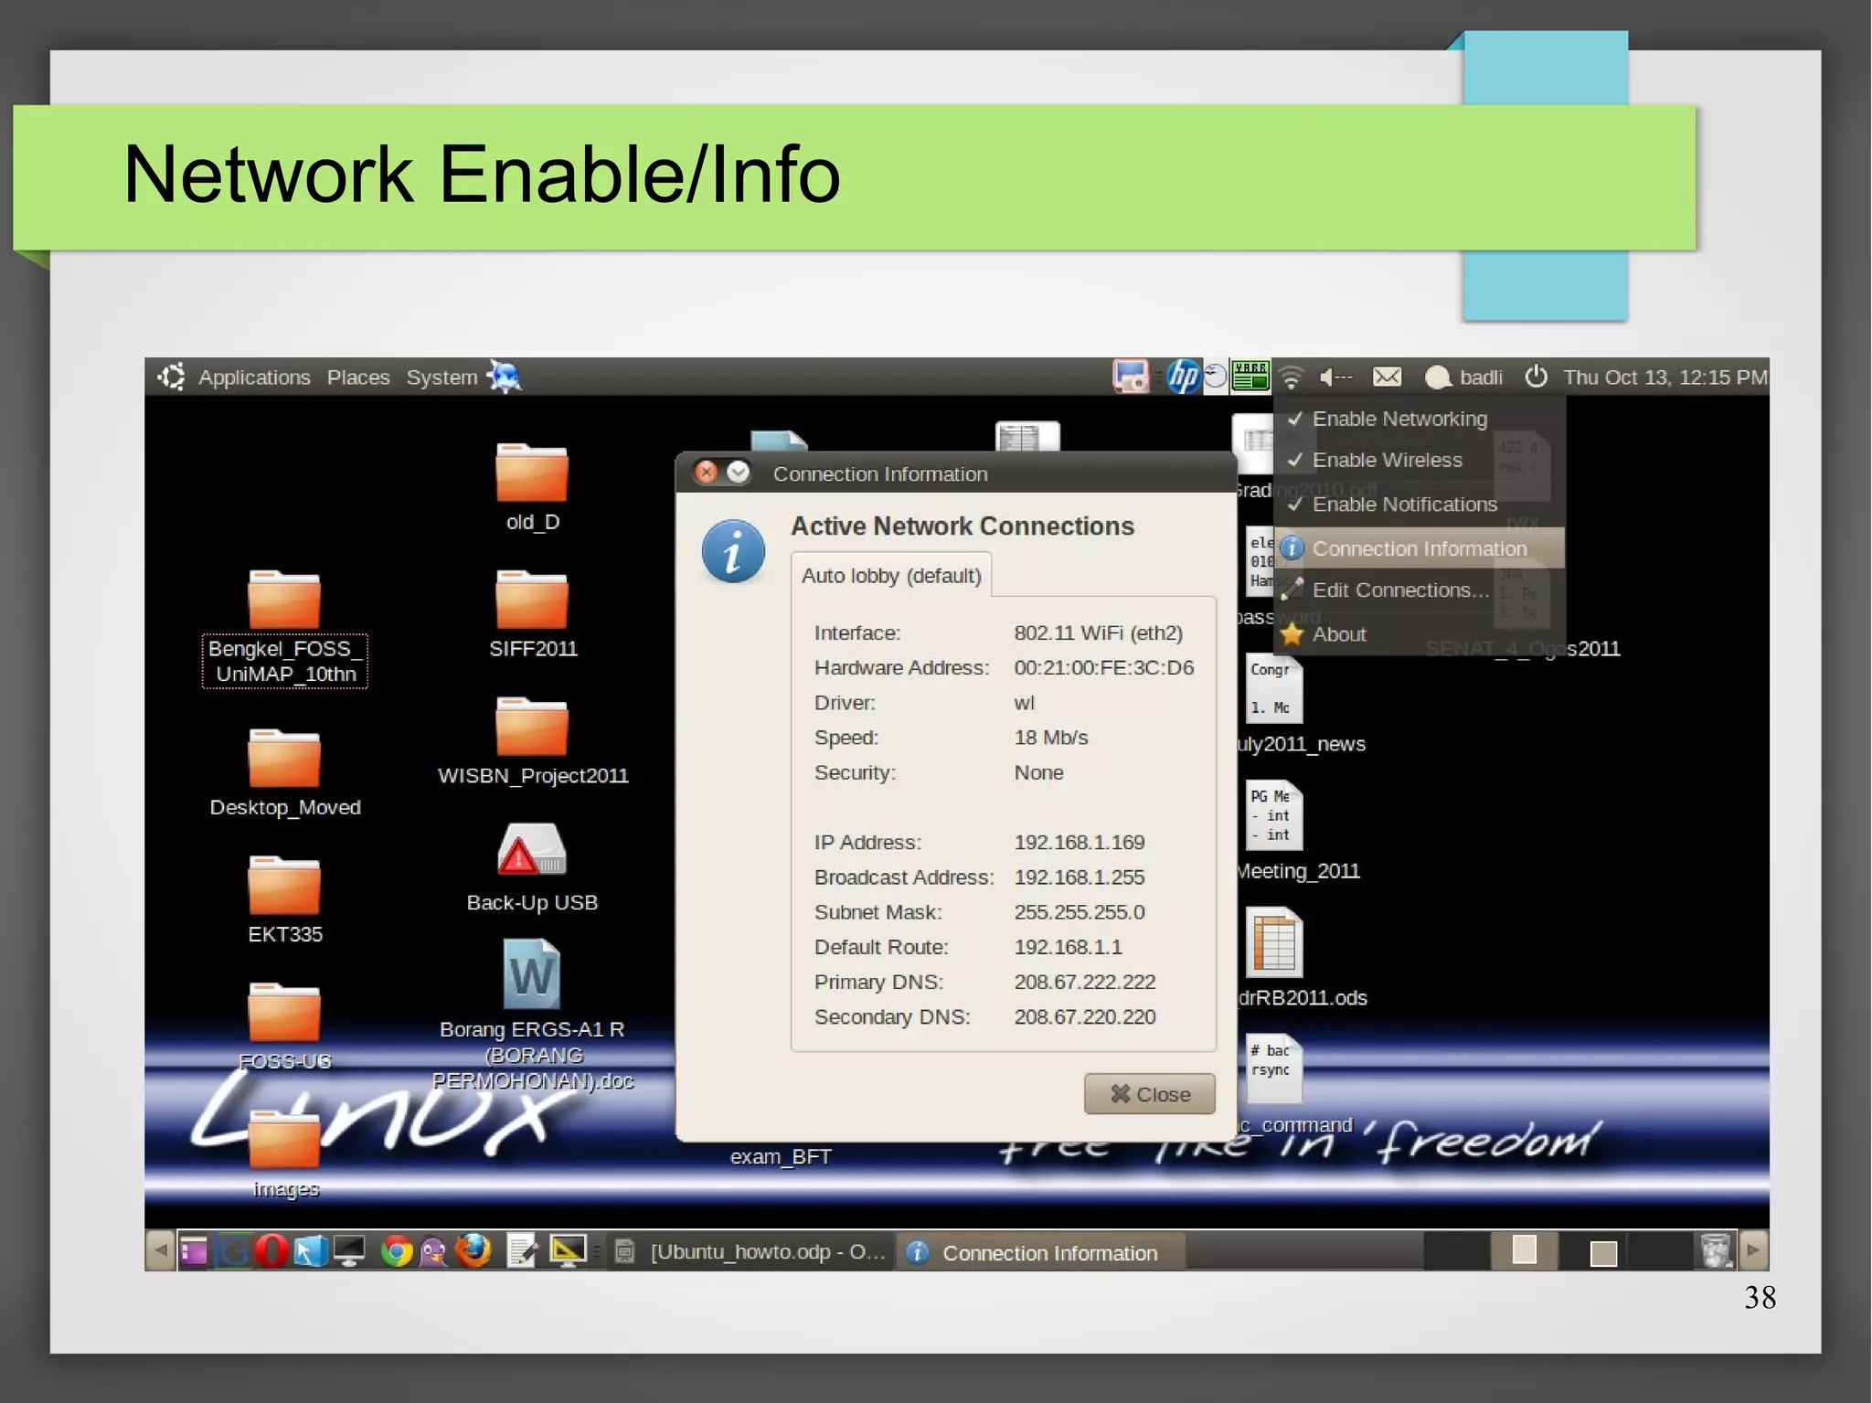Switch to the second workspace in switcher
Image resolution: width=1872 pixels, height=1403 pixels.
pos(1524,1250)
